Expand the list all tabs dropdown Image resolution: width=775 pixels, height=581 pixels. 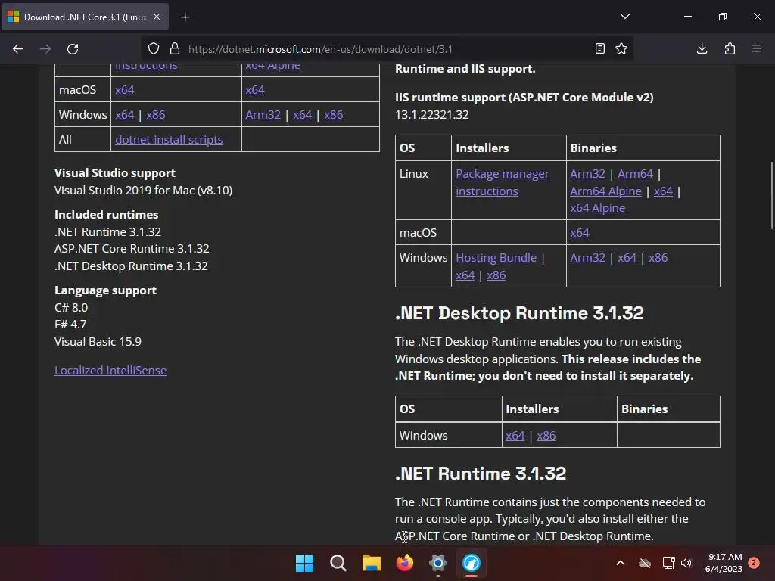pyautogui.click(x=624, y=17)
